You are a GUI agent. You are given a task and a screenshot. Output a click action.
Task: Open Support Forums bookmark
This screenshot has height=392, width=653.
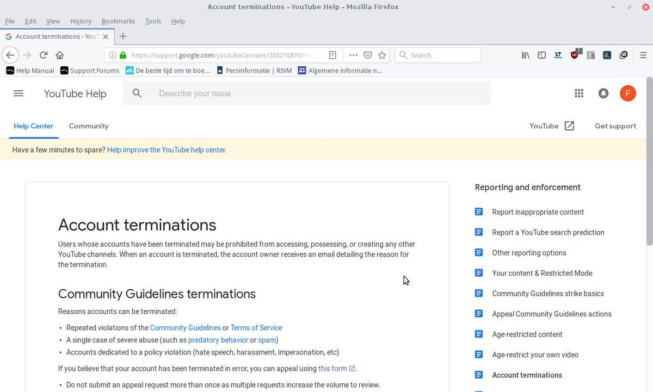tap(90, 70)
